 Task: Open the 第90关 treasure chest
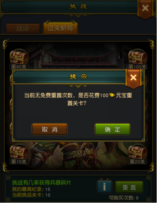point(19,57)
